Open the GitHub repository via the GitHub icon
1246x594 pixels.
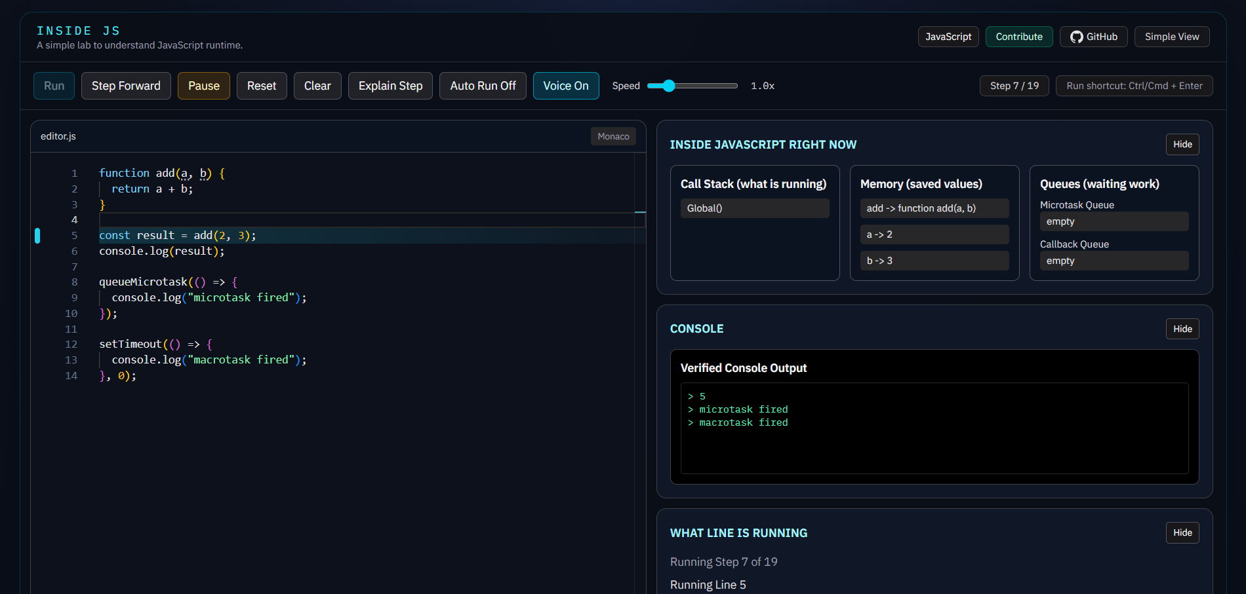[x=1093, y=37]
